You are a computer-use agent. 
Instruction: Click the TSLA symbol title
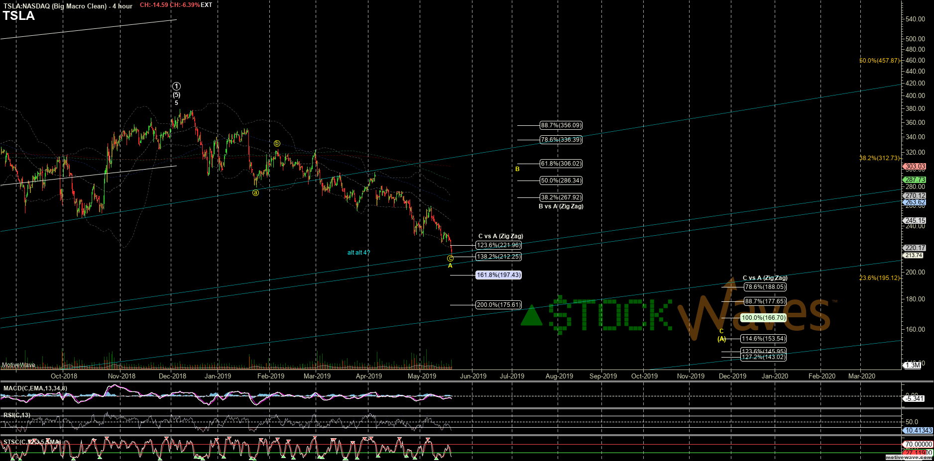click(19, 16)
